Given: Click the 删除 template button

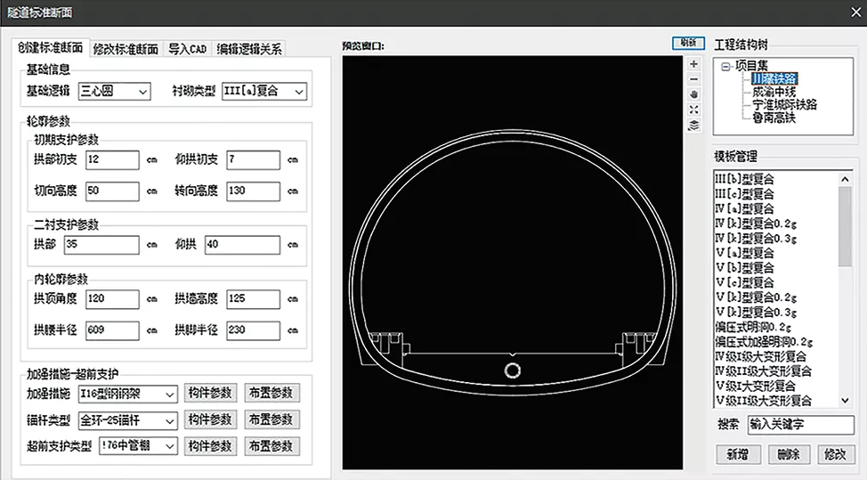Looking at the screenshot, I should point(788,454).
